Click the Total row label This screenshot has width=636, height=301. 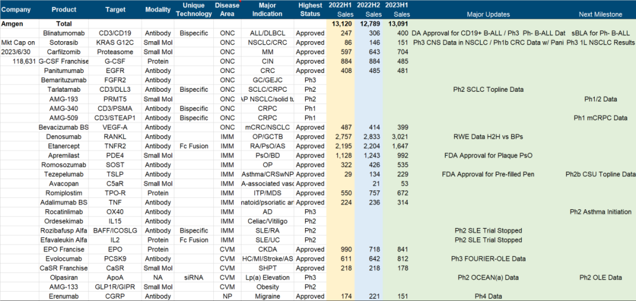pyautogui.click(x=64, y=24)
